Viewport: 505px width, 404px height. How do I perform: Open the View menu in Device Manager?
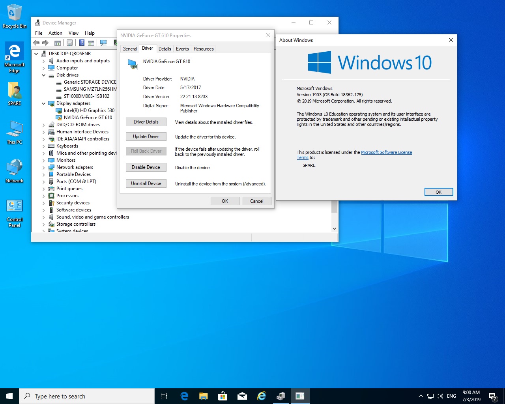(73, 33)
